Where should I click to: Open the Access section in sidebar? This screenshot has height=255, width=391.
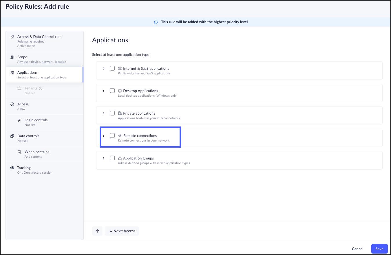(x=23, y=104)
